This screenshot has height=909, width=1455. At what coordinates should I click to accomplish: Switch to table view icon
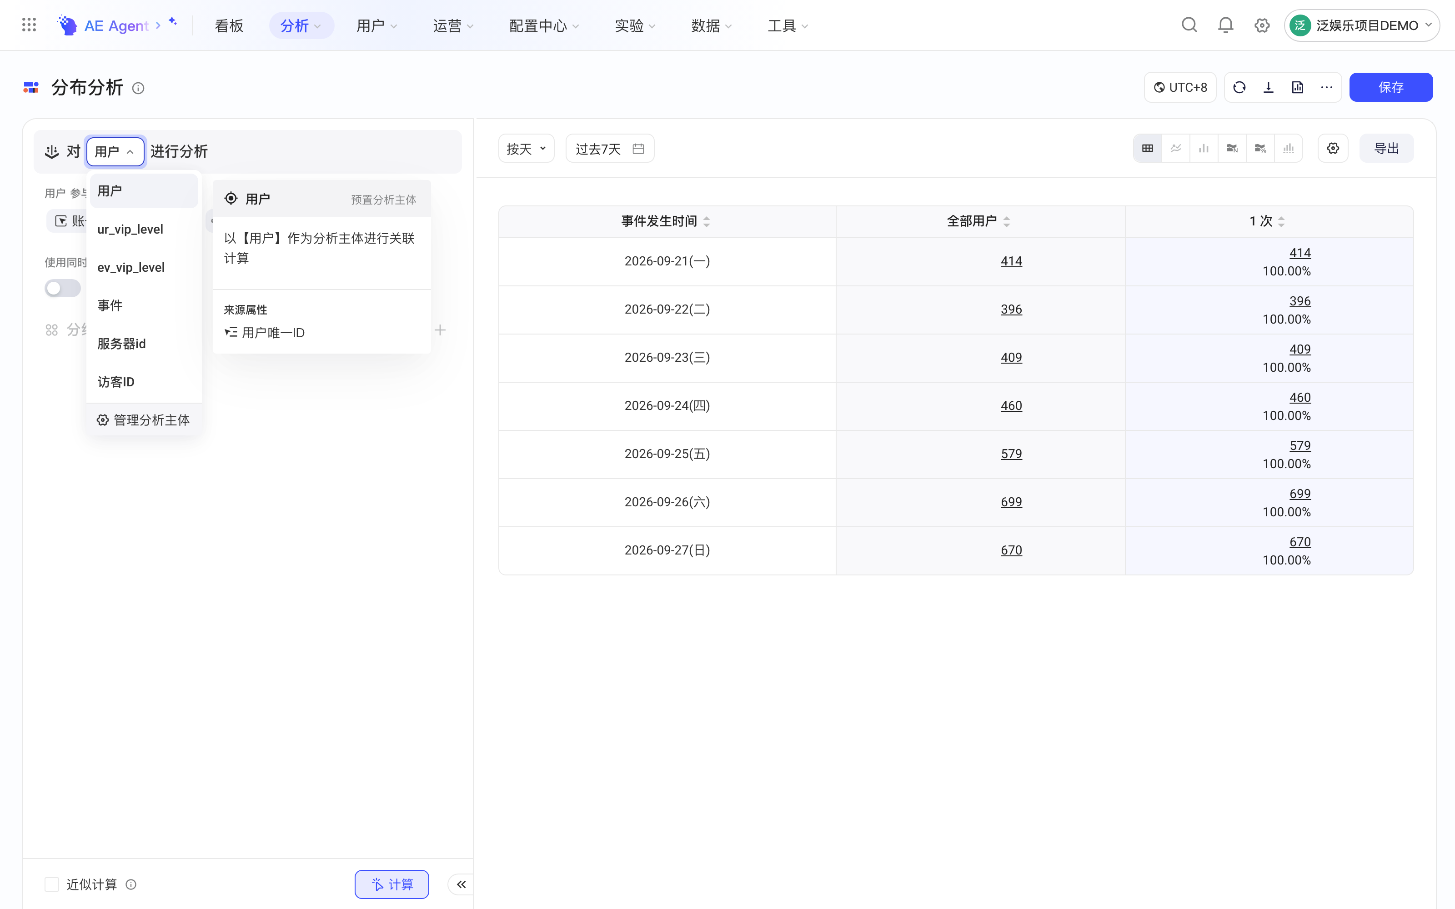[x=1147, y=149]
